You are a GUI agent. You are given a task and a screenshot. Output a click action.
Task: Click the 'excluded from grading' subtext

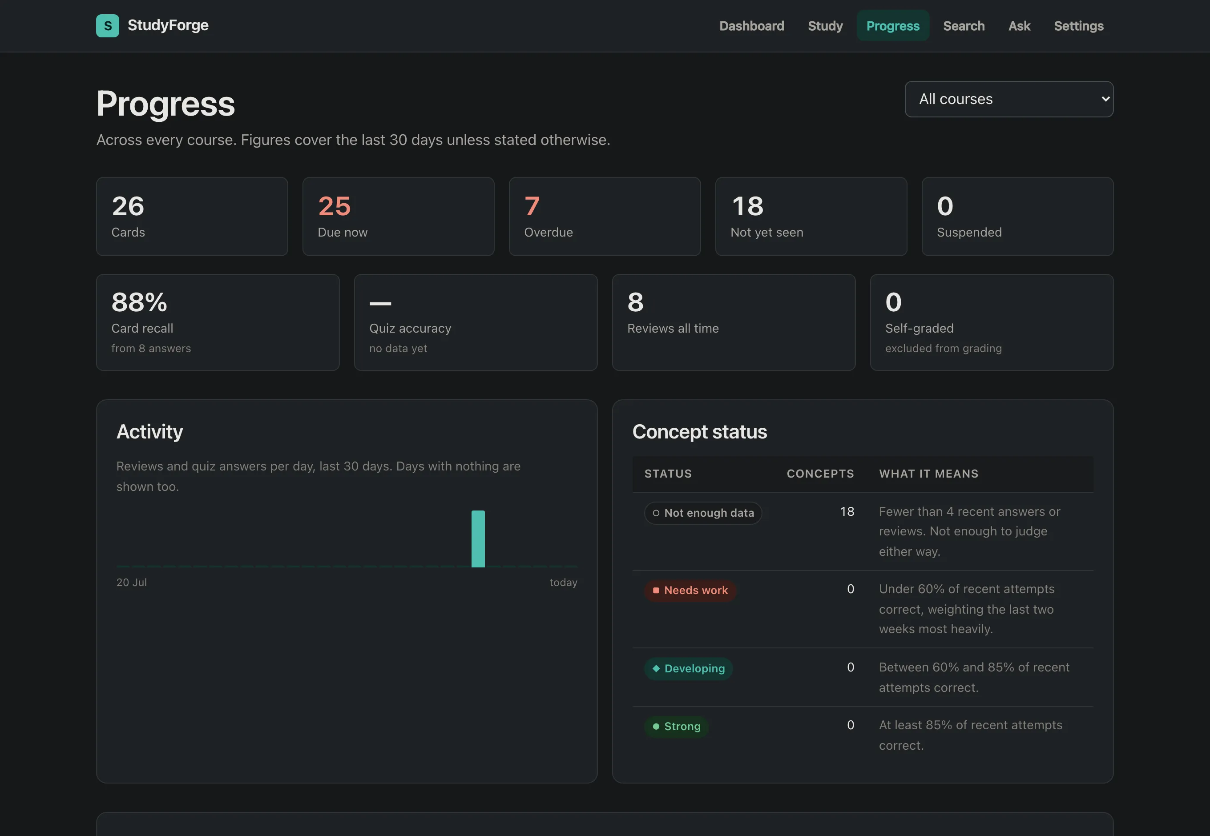pos(943,348)
